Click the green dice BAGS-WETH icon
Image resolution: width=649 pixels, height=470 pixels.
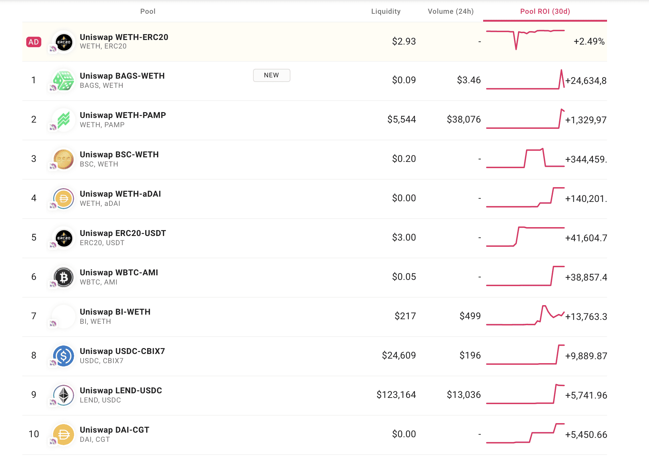(x=64, y=81)
